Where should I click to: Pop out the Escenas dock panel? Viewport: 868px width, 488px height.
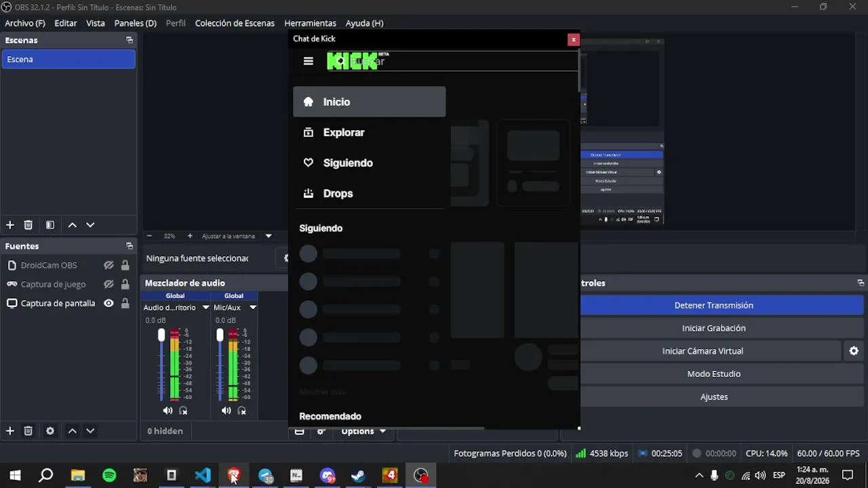[x=130, y=40]
